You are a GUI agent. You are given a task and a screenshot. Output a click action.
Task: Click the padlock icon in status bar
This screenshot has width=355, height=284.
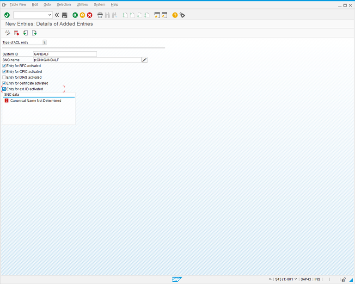coord(344,279)
